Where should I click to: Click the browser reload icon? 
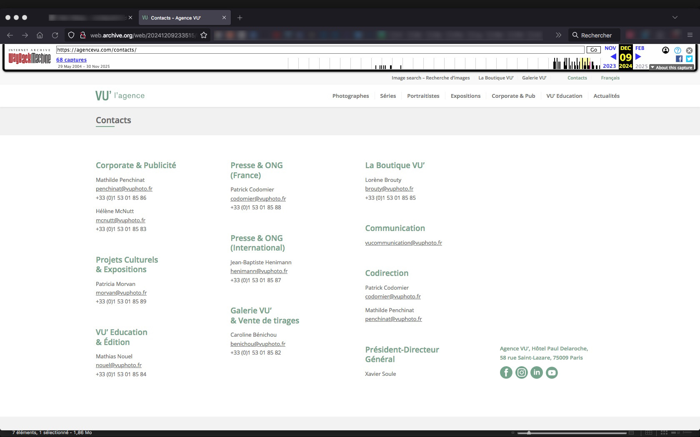55,35
